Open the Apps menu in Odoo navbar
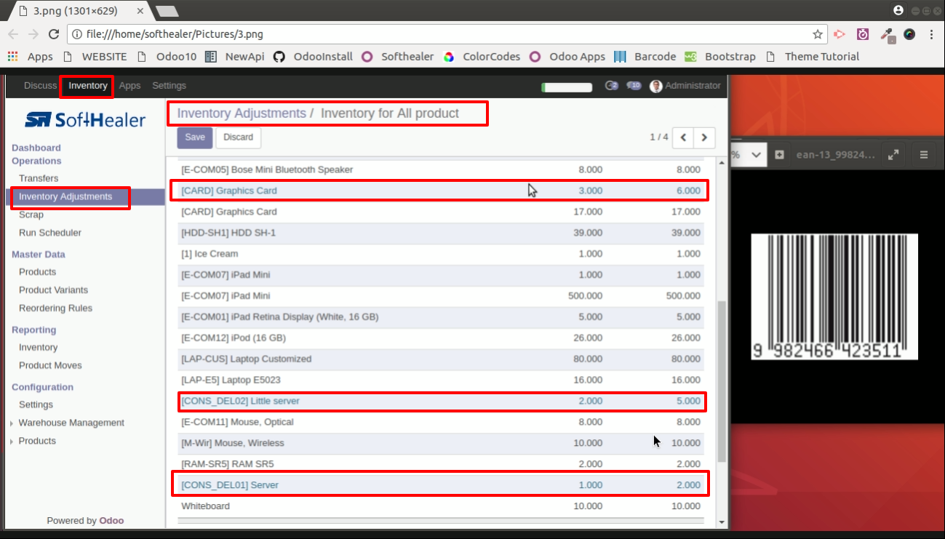 (x=129, y=86)
